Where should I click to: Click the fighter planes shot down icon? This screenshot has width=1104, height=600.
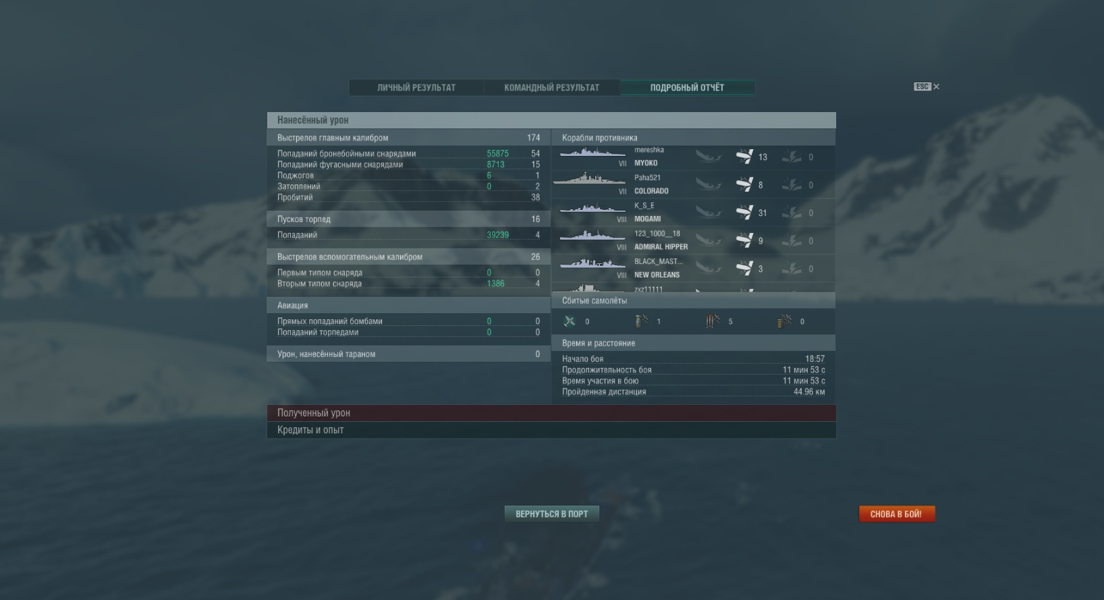click(x=570, y=321)
